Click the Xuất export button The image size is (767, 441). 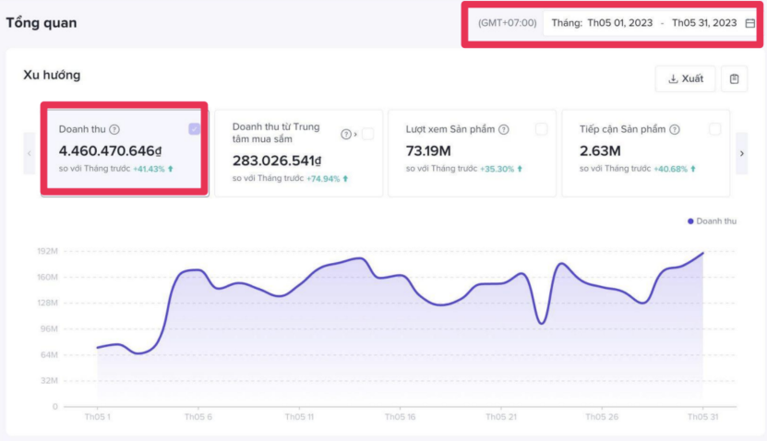[685, 79]
